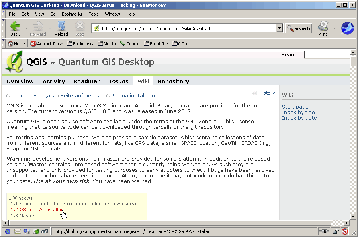Open the Pagina in Italiano link
Screen dimensions: 358x237
click(133, 96)
